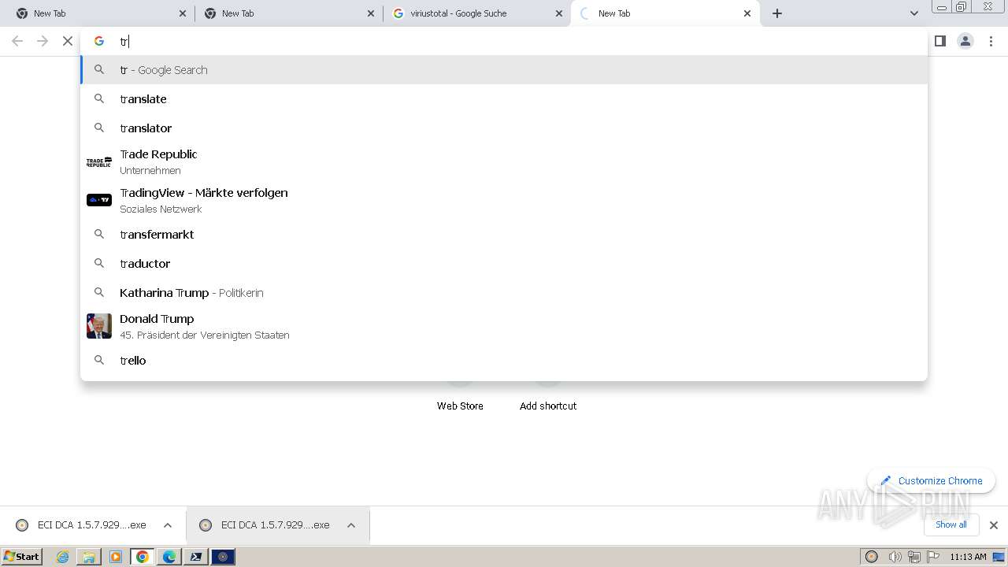Click the TradingView logo icon
The width and height of the screenshot is (1008, 567).
point(99,200)
